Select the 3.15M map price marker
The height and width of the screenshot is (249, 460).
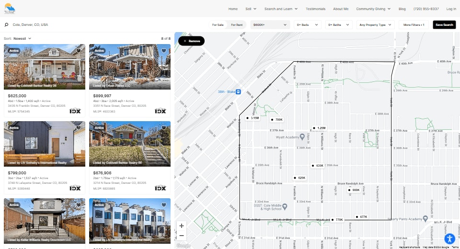click(x=253, y=118)
